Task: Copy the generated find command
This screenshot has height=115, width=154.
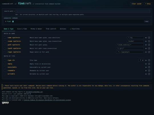Action: (x=147, y=21)
